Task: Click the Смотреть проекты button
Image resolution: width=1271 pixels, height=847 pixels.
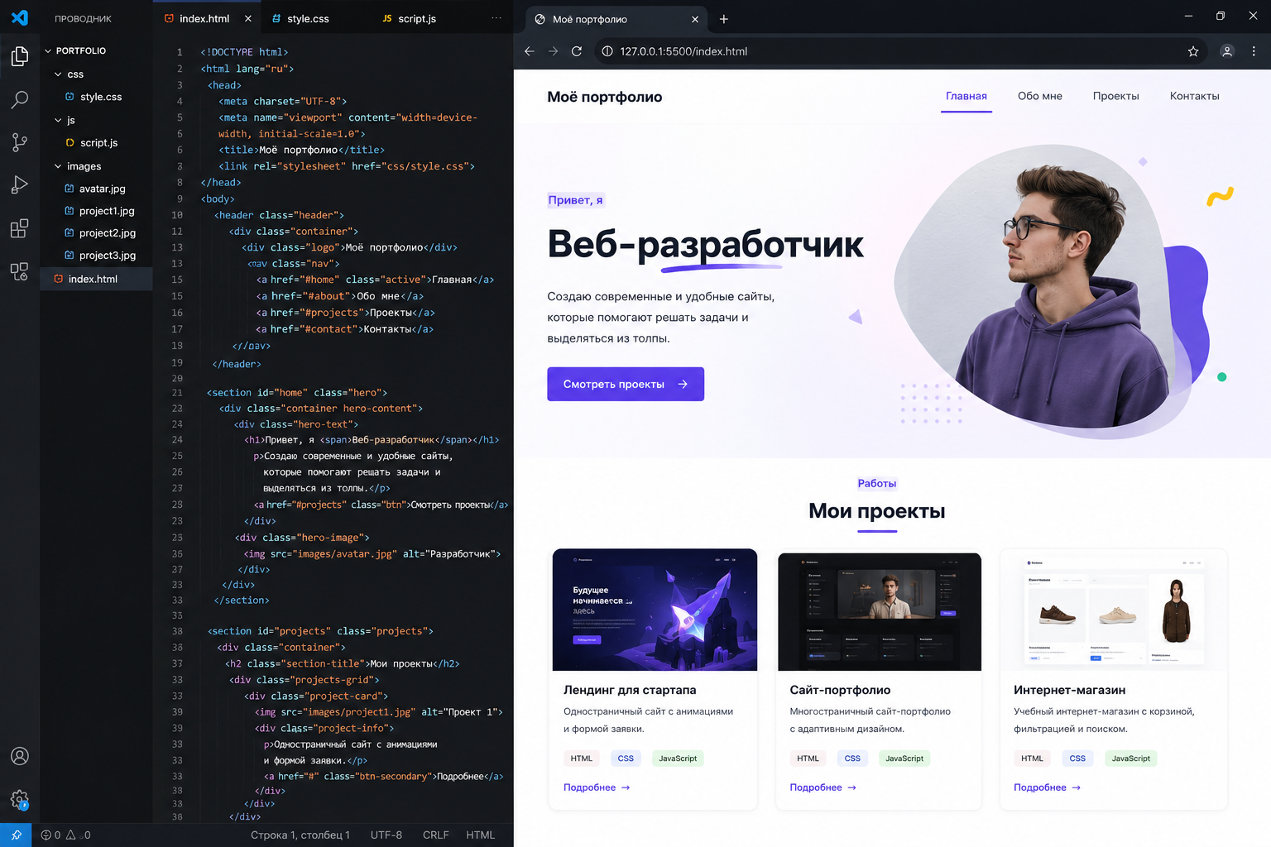Action: pyautogui.click(x=626, y=384)
